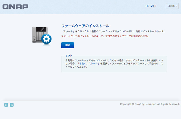Click the restart spinner icon in footer
The height and width of the screenshot is (119, 181).
pos(12,105)
